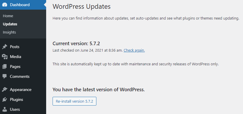Click the "Check again." link
The image size is (243, 114).
click(x=134, y=50)
